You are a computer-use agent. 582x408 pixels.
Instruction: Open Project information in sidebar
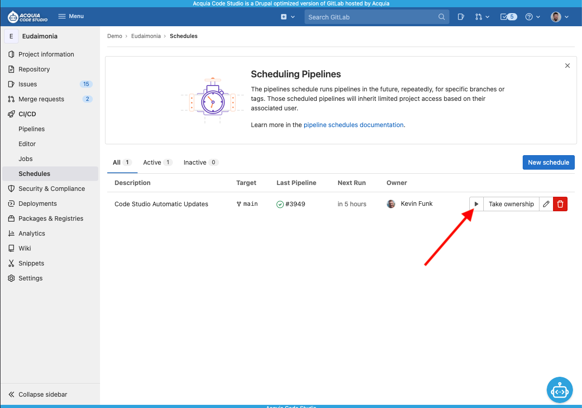point(50,54)
